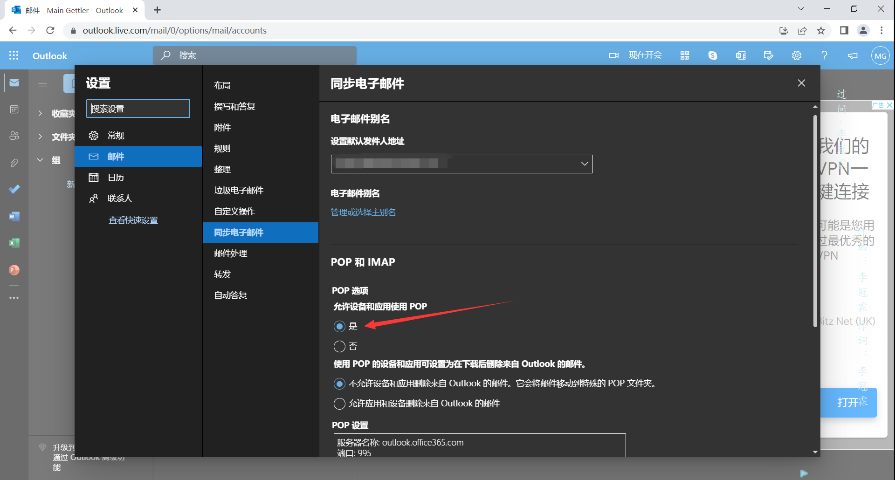Collapse 组 group chevron
The width and height of the screenshot is (895, 480).
coord(40,160)
